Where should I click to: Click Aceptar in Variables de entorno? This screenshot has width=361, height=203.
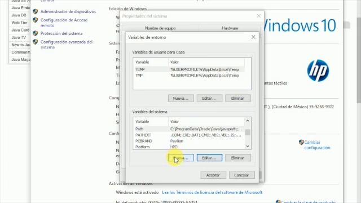pos(213,175)
